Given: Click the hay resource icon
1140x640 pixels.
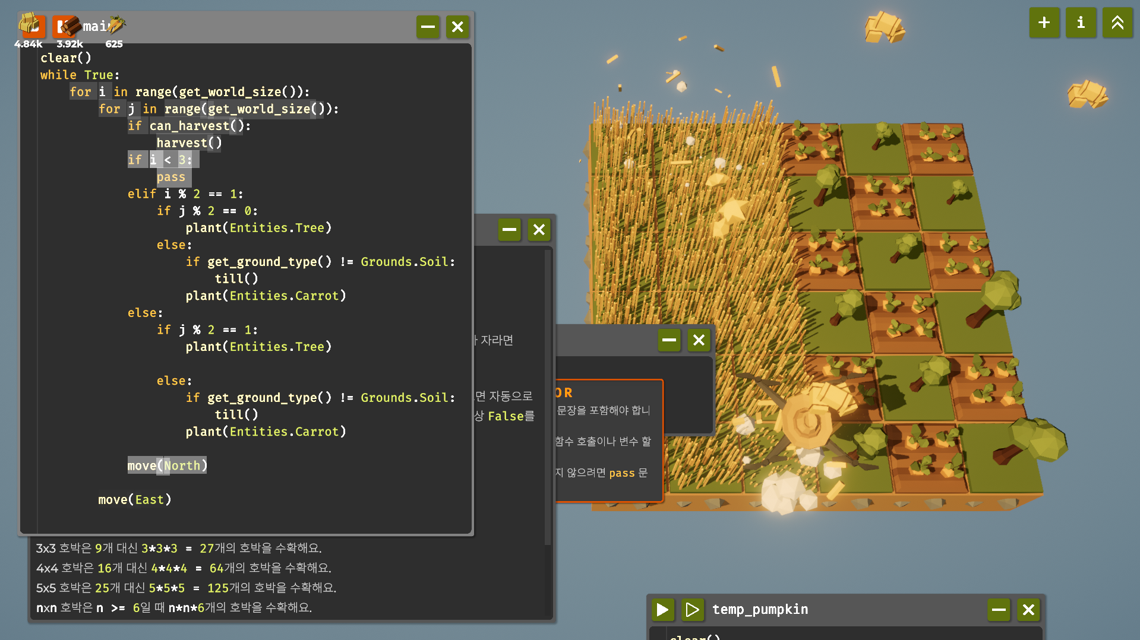Looking at the screenshot, I should tap(29, 25).
